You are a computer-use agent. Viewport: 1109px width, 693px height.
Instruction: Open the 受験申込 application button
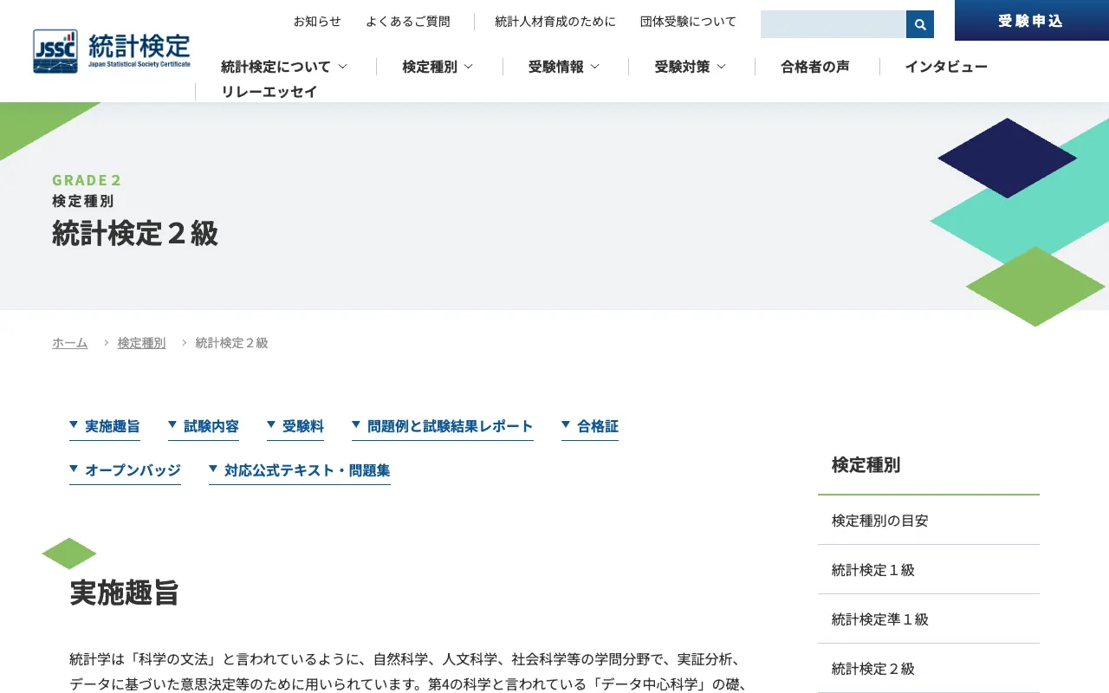pyautogui.click(x=1031, y=21)
